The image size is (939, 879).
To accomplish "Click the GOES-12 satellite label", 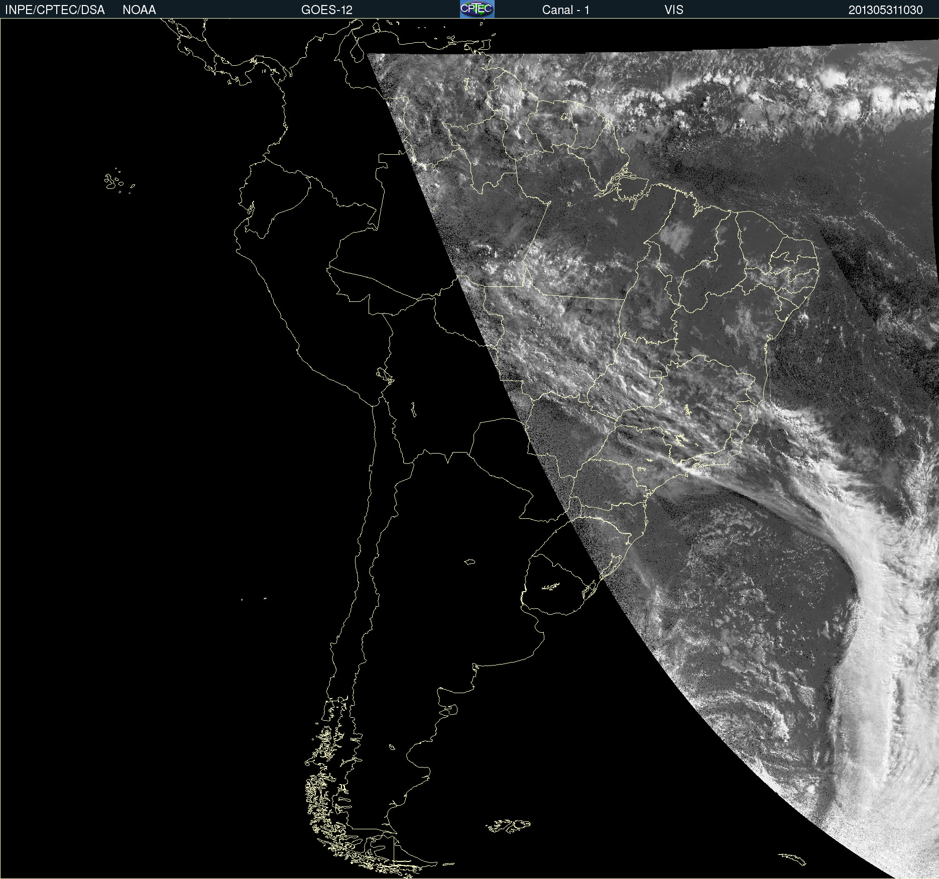I will coord(327,10).
